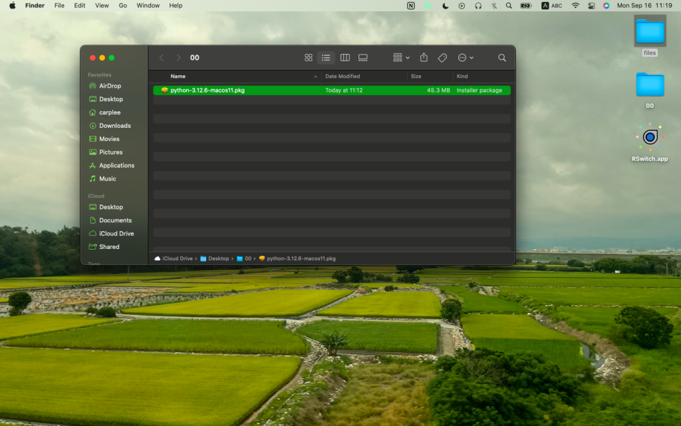The image size is (681, 426).
Task: Select the files folder on desktop
Action: tap(650, 36)
